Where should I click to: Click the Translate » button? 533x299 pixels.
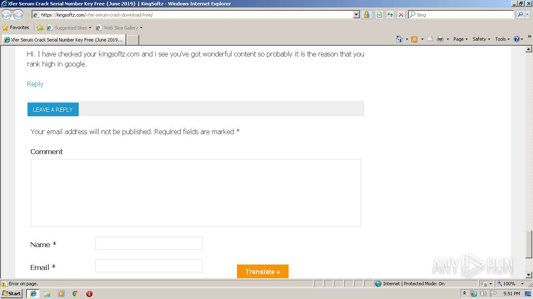263,272
